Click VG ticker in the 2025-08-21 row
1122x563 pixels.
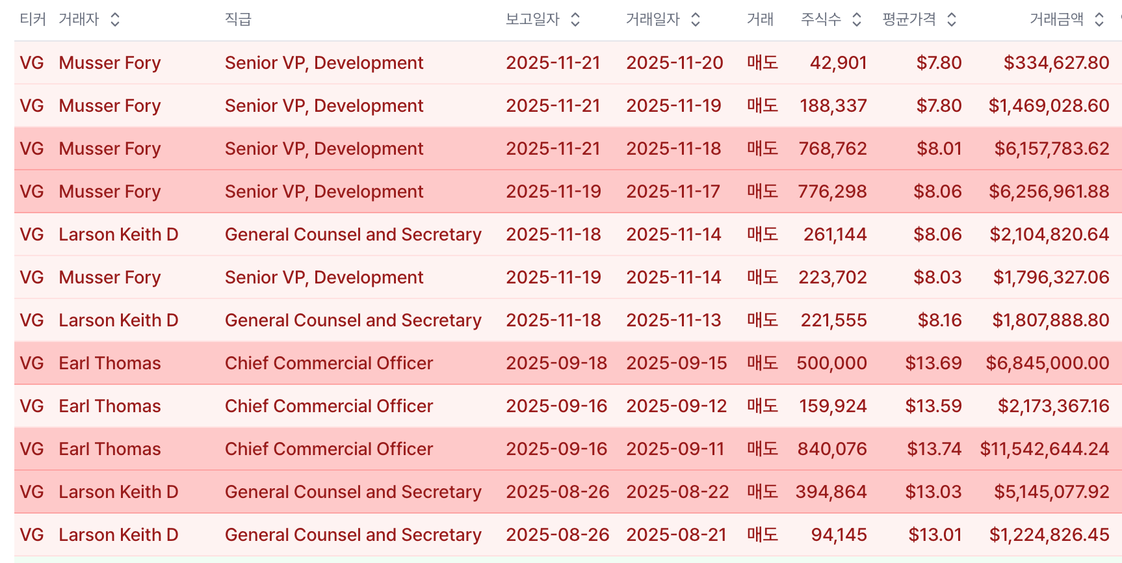click(x=32, y=534)
